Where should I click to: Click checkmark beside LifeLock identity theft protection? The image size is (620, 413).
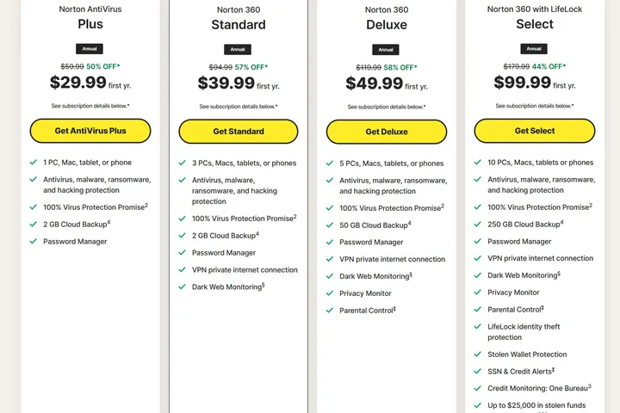(479, 327)
